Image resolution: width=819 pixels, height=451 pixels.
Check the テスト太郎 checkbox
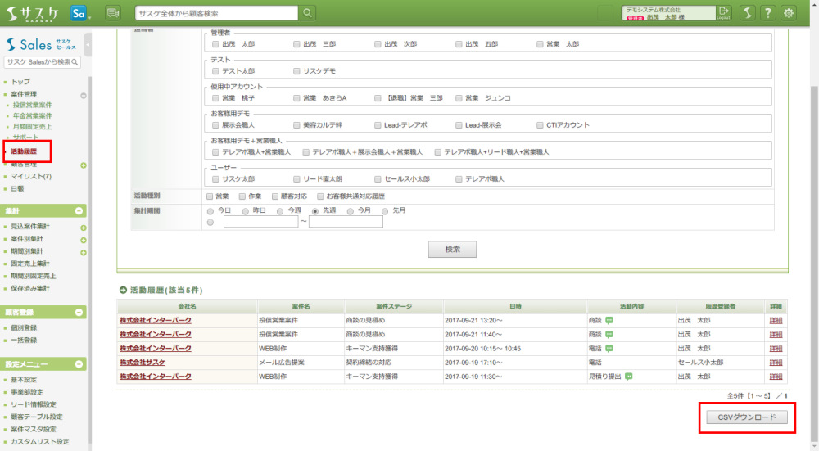[215, 71]
